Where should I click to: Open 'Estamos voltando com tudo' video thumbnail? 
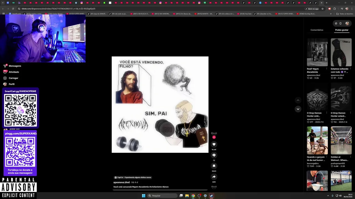[x=341, y=52]
